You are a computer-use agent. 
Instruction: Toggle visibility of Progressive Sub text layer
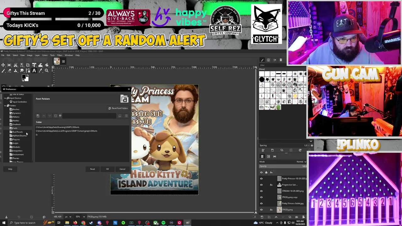pyautogui.click(x=261, y=185)
